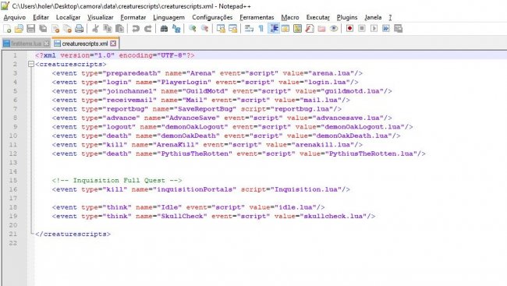Close the creaturescripts.xml tab
Viewport: 507px width, 286px height.
[113, 43]
